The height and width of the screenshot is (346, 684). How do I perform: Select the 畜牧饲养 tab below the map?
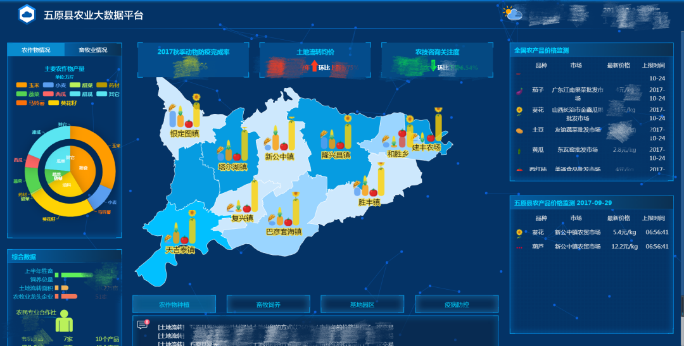click(269, 304)
